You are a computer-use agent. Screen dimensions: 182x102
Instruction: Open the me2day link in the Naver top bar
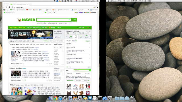pyautogui.click(x=81, y=12)
